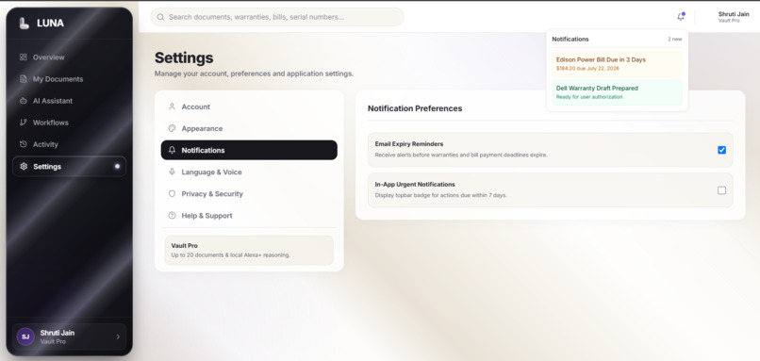Viewport: 760px width, 361px height.
Task: Click 'Receive alerts before warranties' description text
Action: [461, 156]
